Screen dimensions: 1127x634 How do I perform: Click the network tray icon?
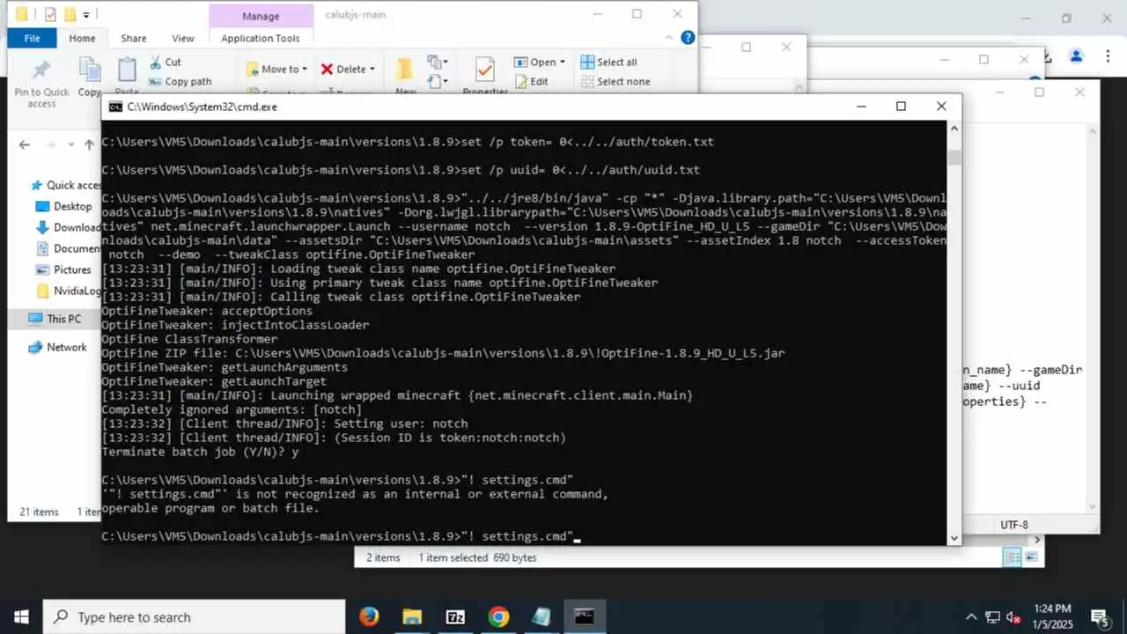[992, 617]
